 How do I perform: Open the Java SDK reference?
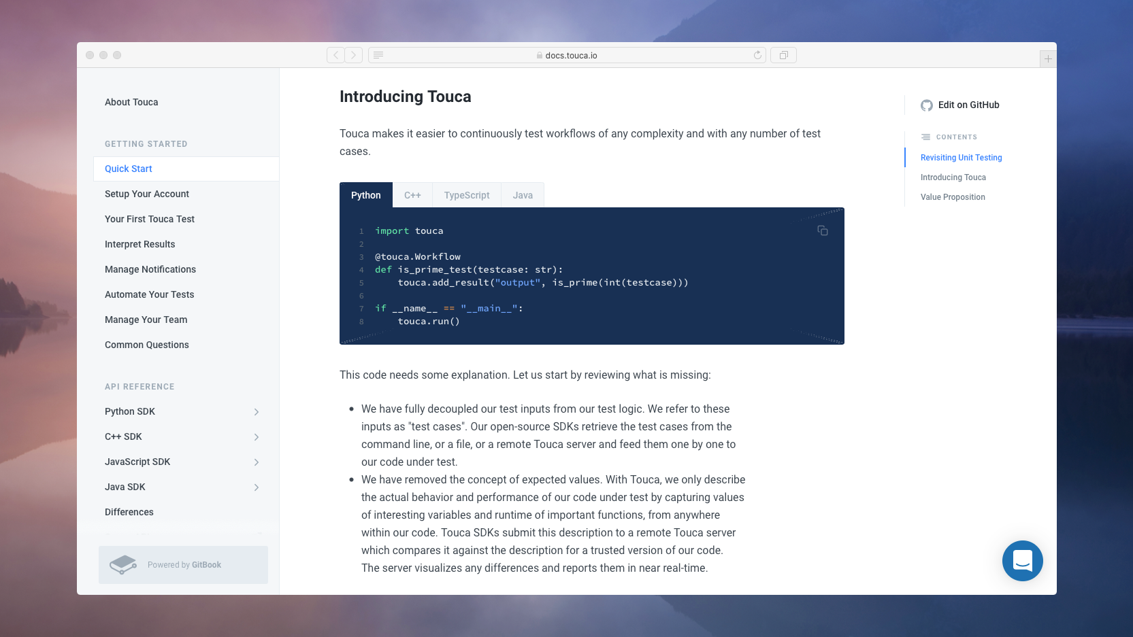click(x=125, y=487)
